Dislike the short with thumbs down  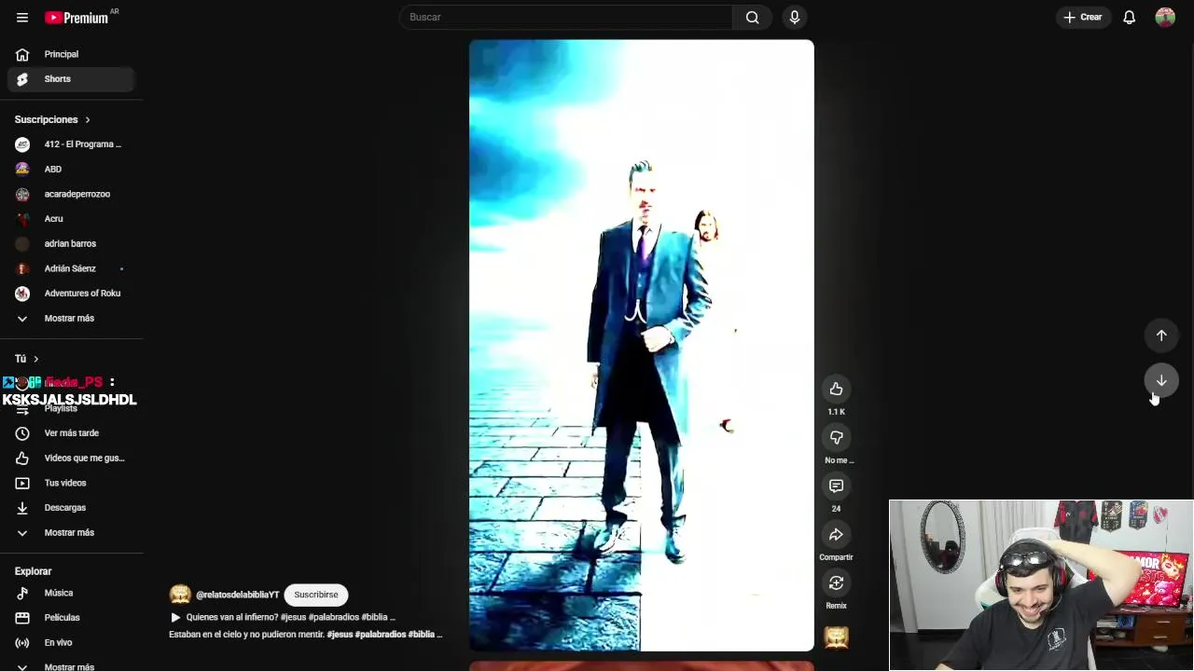pos(836,437)
